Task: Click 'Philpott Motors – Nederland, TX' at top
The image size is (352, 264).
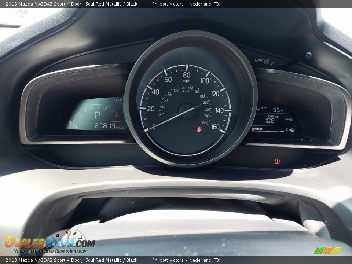Action: (186, 4)
